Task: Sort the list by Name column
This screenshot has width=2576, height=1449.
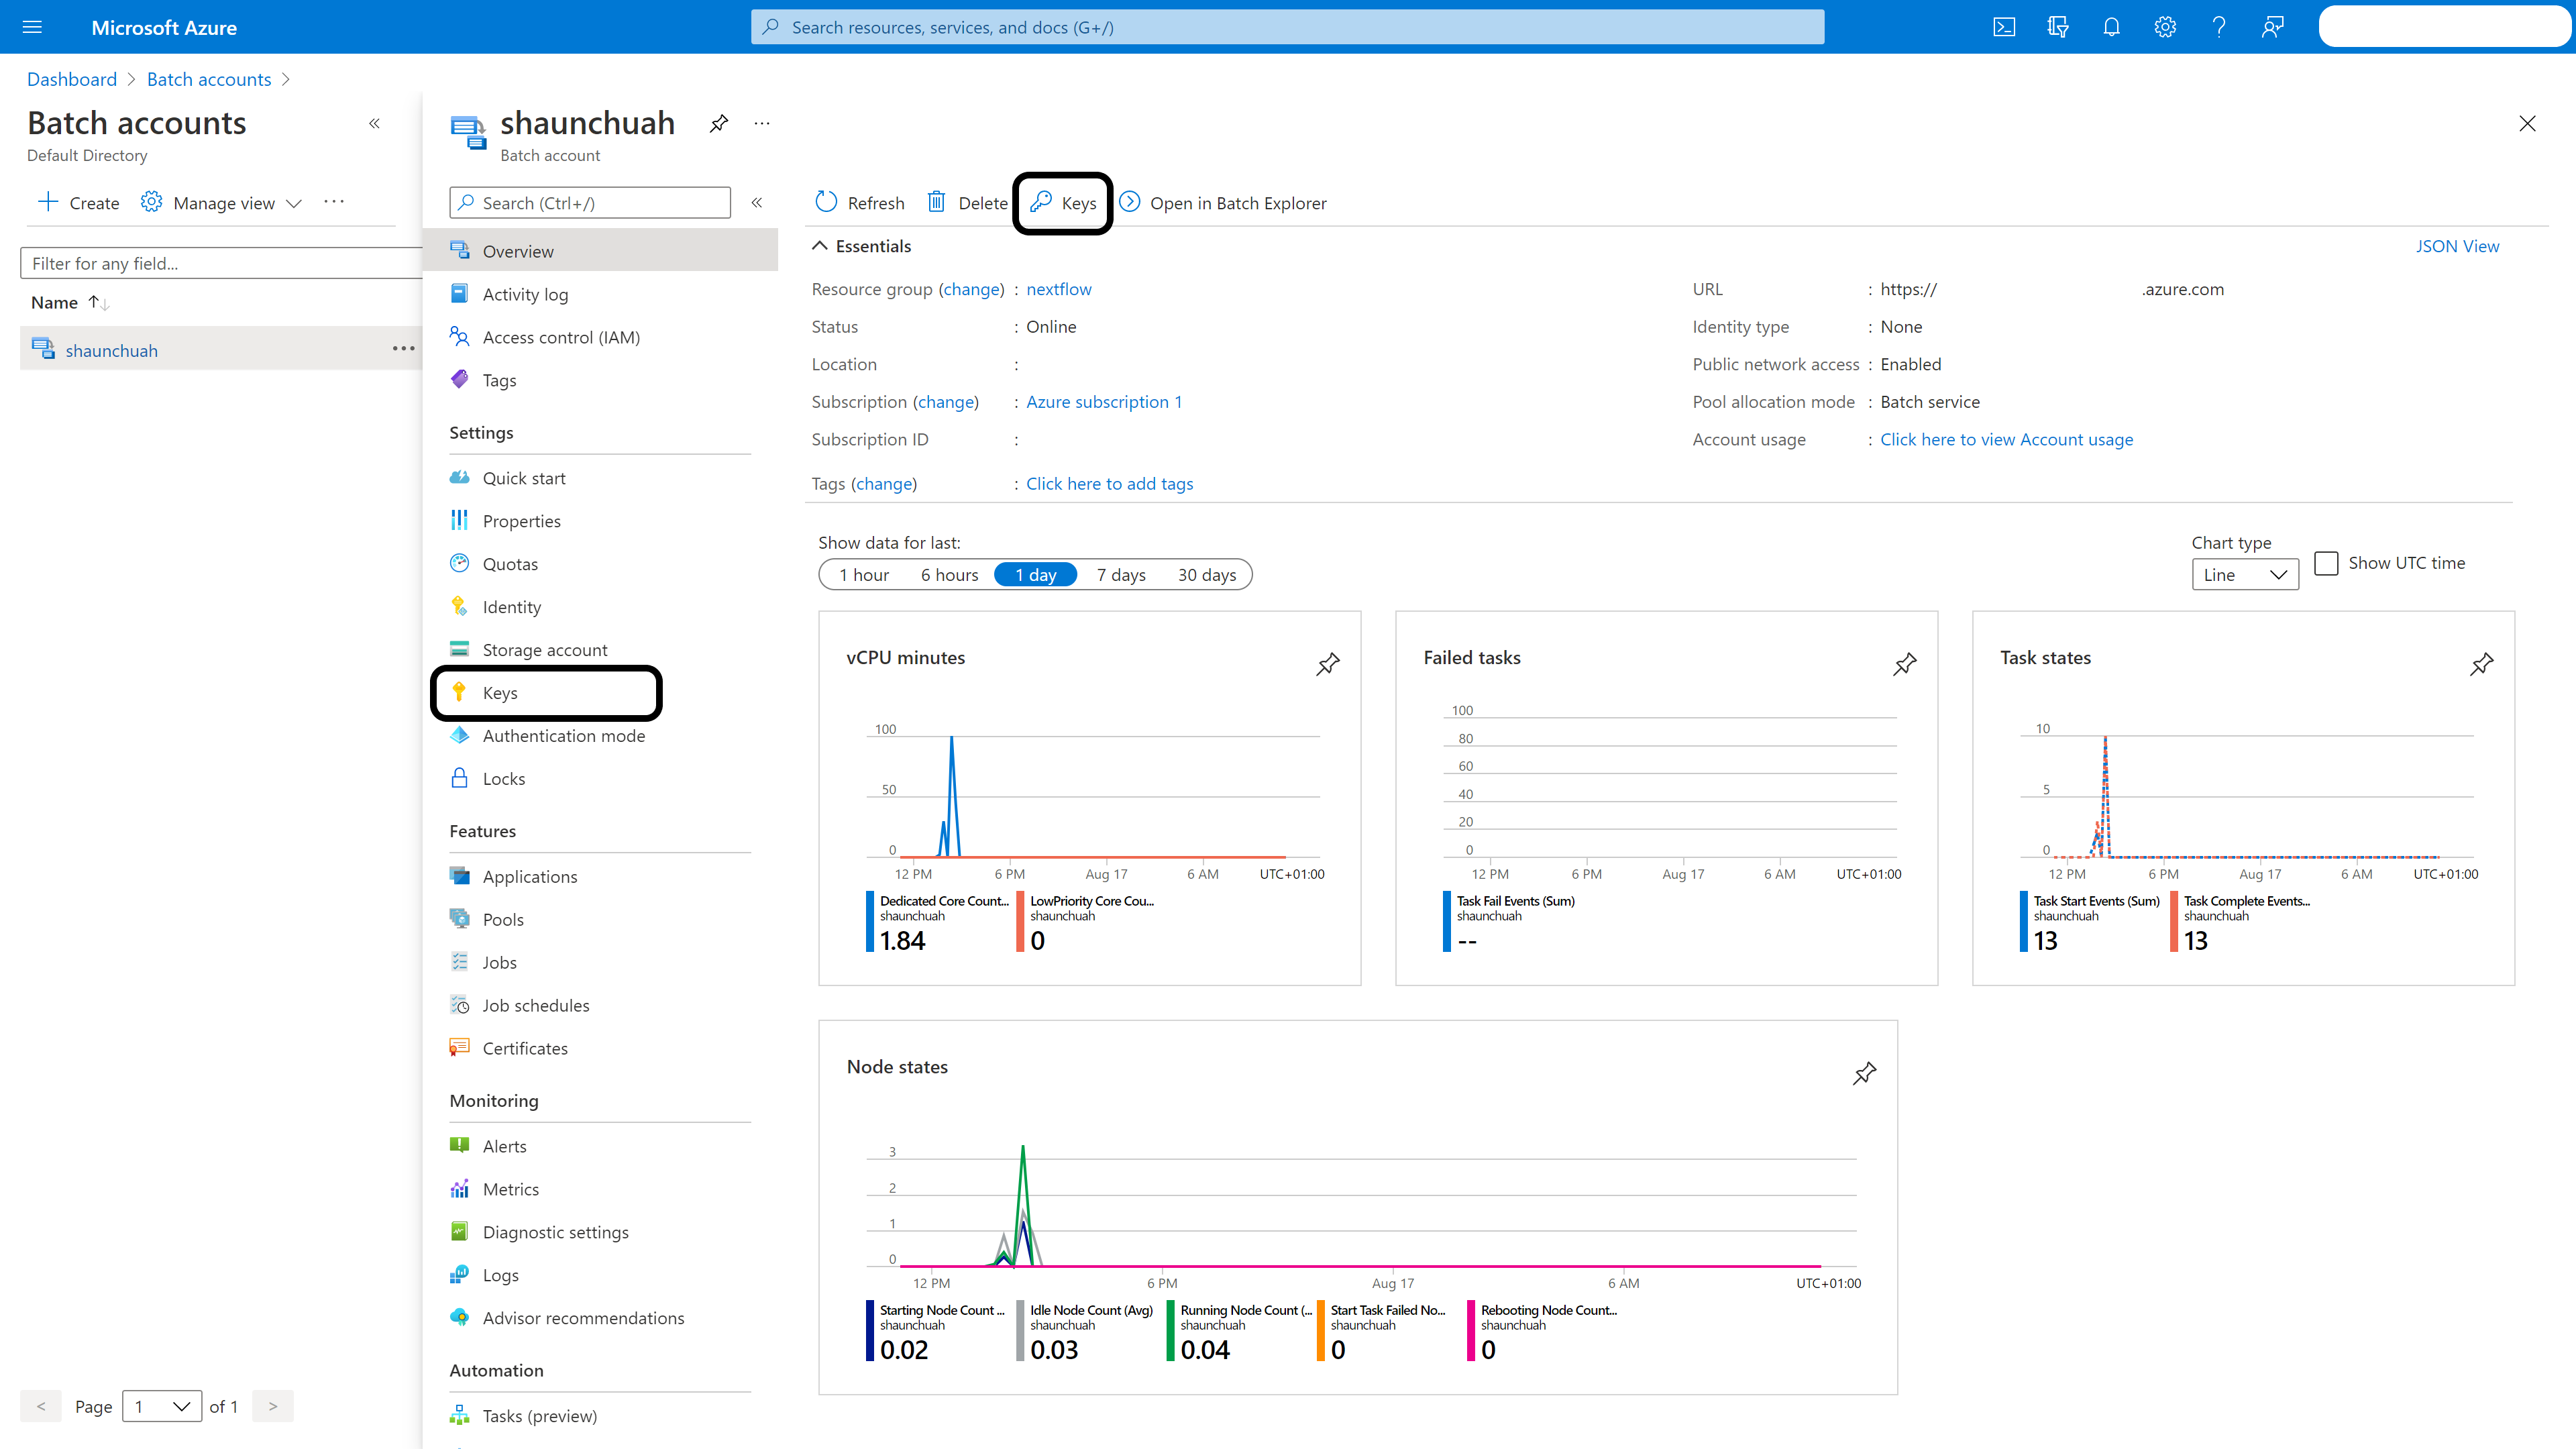Action: click(69, 302)
